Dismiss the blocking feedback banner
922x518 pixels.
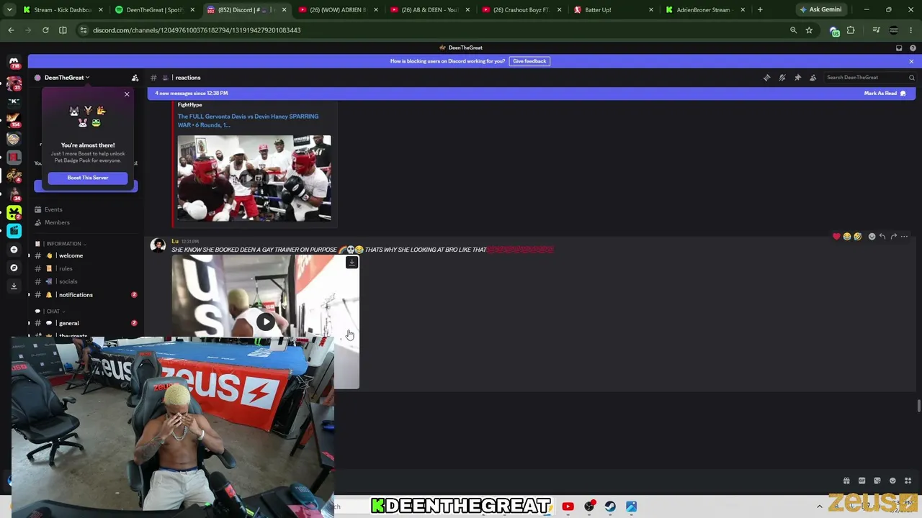pyautogui.click(x=911, y=61)
